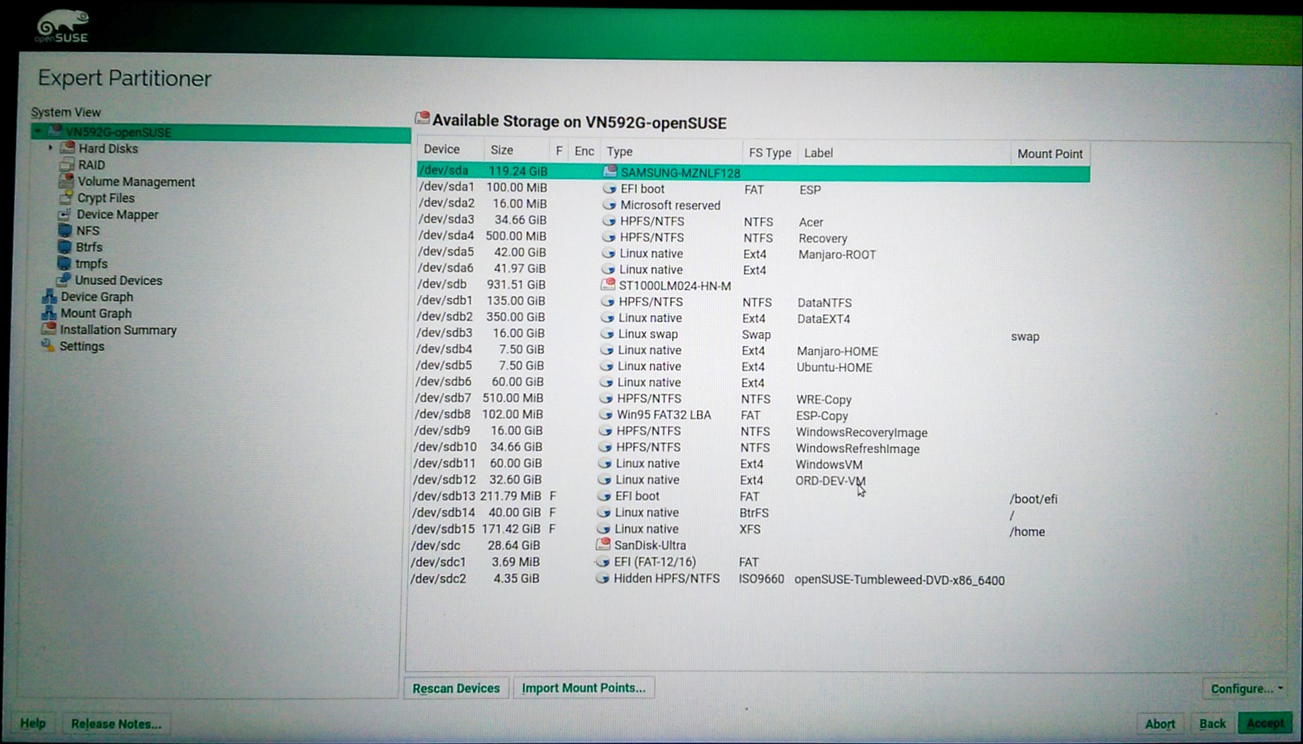Click the Volume Management icon
Image resolution: width=1303 pixels, height=744 pixels.
click(66, 181)
